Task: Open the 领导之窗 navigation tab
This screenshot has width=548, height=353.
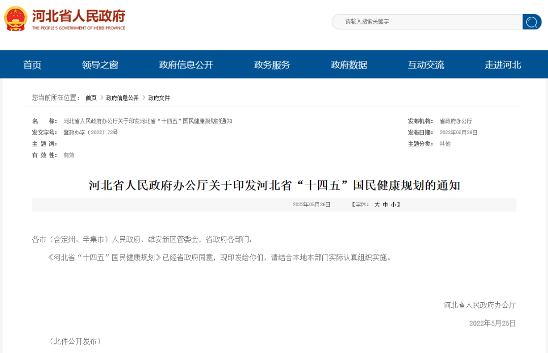Action: pos(100,65)
